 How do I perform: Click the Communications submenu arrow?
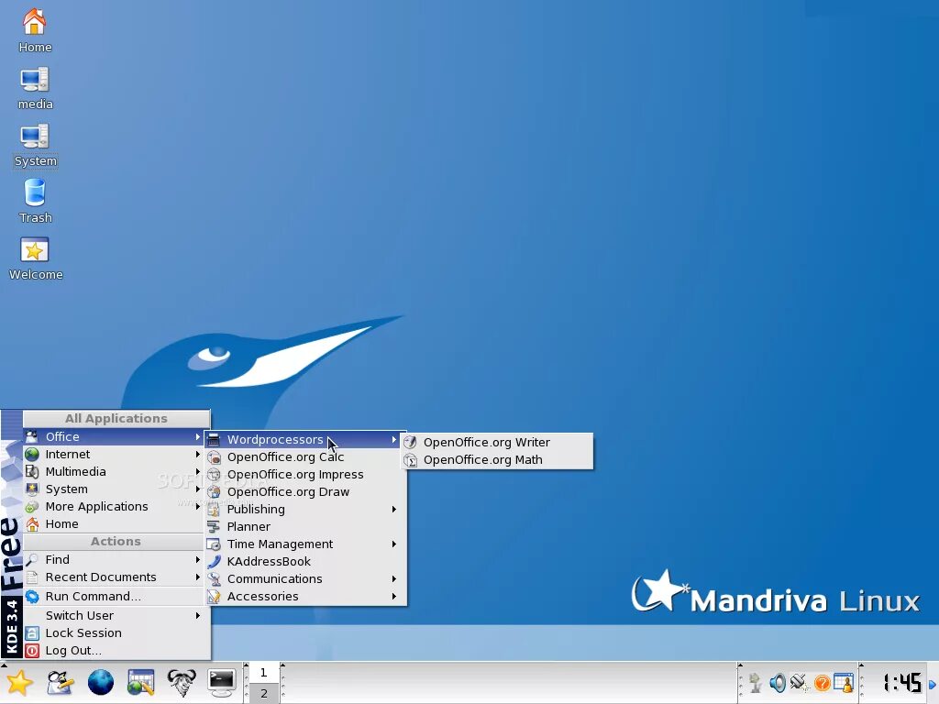click(394, 578)
